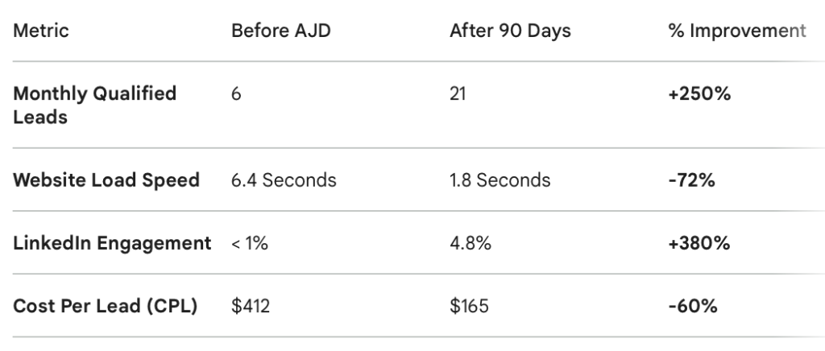The height and width of the screenshot is (351, 825).
Task: Click the value 21 under After 90 Days
Action: click(458, 94)
